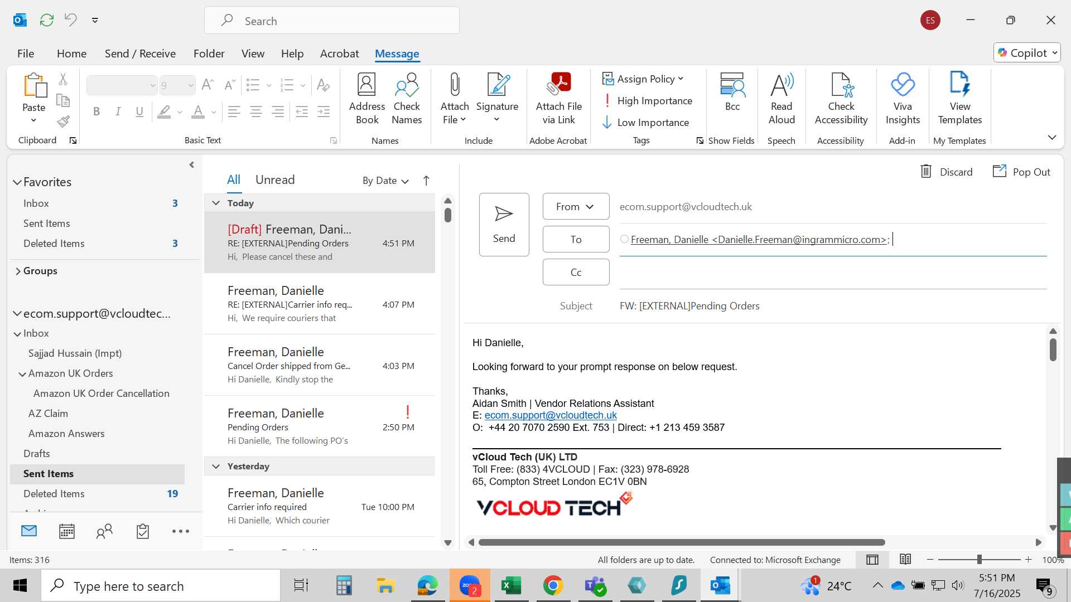The width and height of the screenshot is (1071, 602).
Task: Open the font color picker arrow
Action: pos(214,112)
